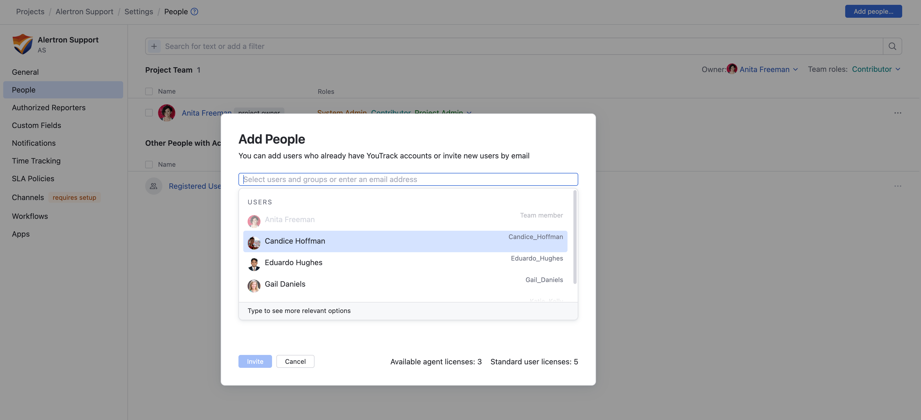The image size is (921, 420).
Task: Toggle select-all checkbox in Project Team header
Action: tap(149, 91)
